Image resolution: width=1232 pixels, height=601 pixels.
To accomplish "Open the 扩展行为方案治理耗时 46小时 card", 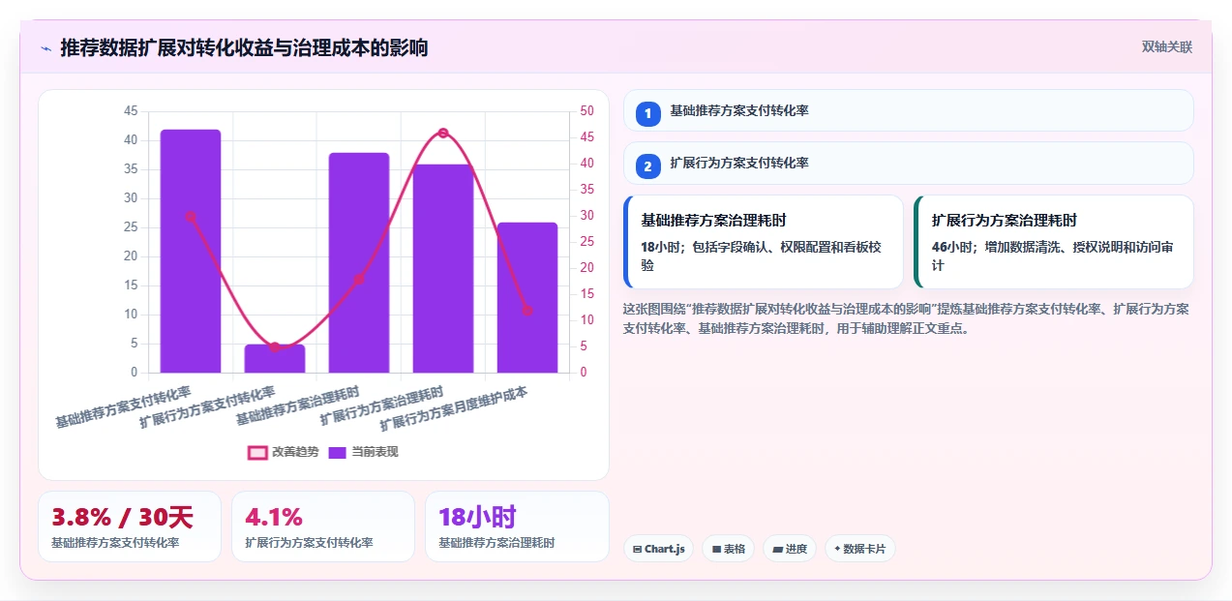I will [1054, 242].
